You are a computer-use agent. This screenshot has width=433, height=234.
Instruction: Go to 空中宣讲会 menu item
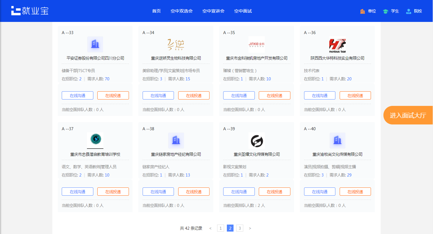point(213,11)
